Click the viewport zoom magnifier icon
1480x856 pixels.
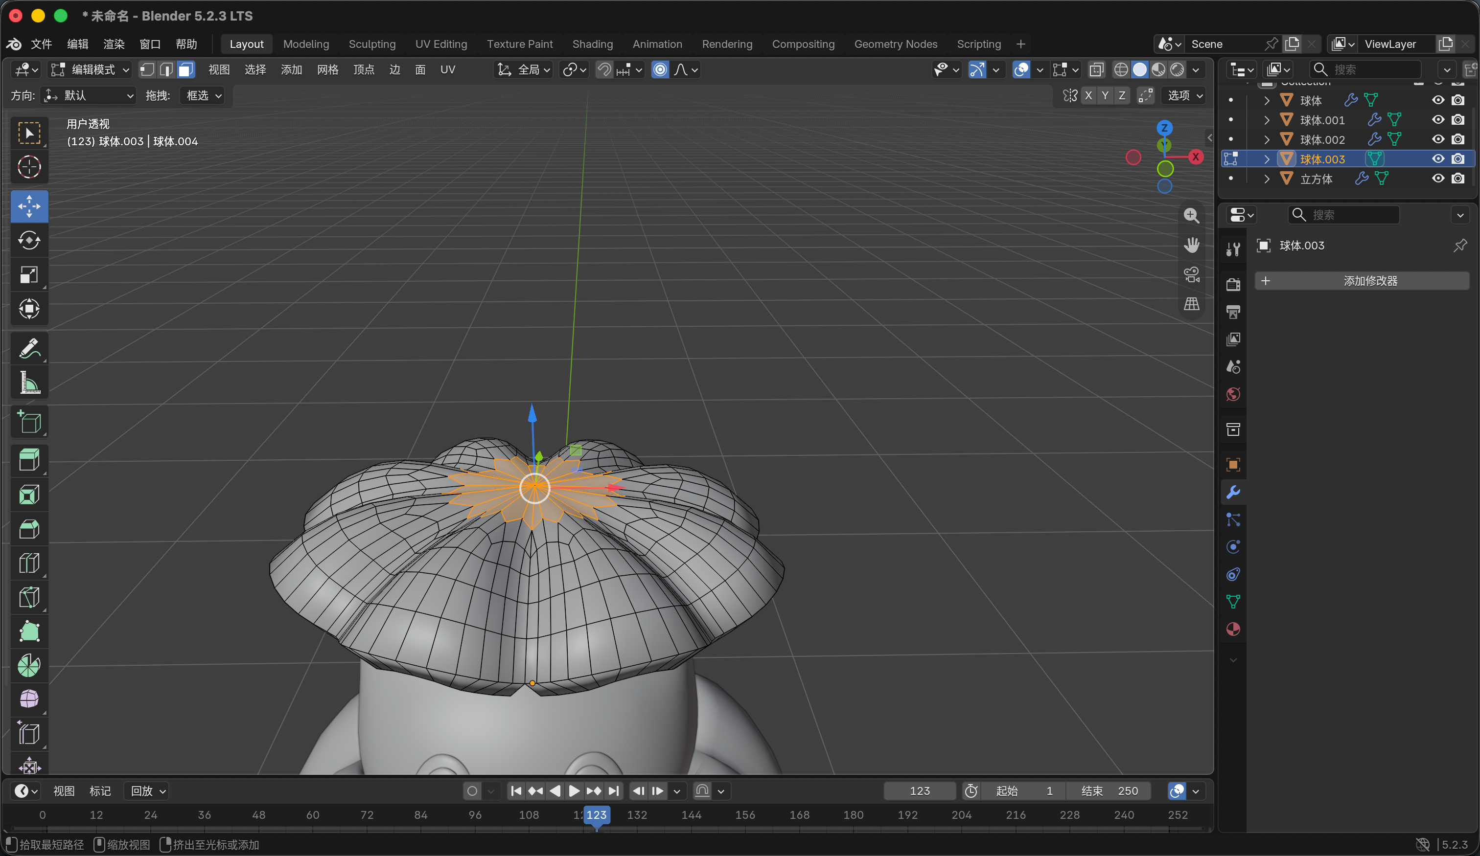click(1191, 216)
